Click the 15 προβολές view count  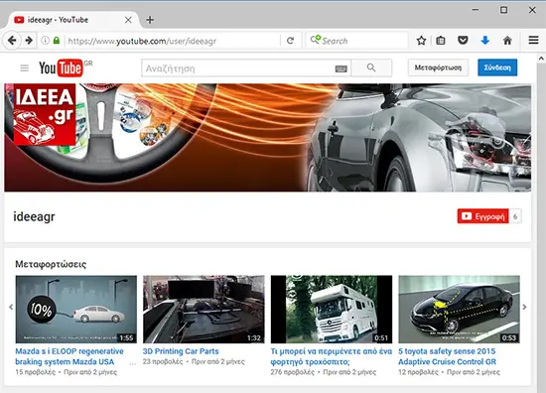pos(35,372)
